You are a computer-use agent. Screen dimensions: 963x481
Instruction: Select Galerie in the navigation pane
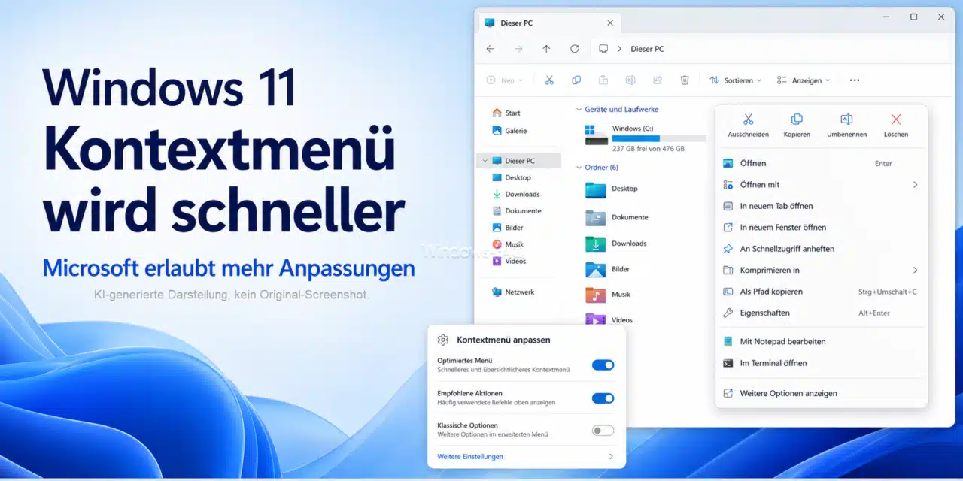pos(509,130)
